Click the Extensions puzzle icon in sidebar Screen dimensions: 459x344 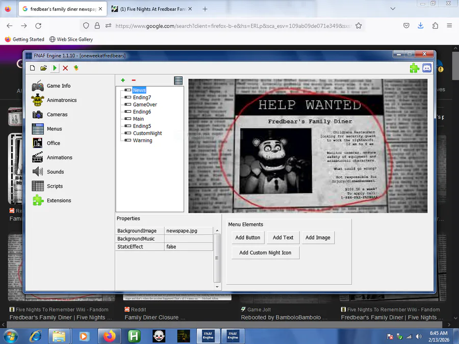[38, 200]
